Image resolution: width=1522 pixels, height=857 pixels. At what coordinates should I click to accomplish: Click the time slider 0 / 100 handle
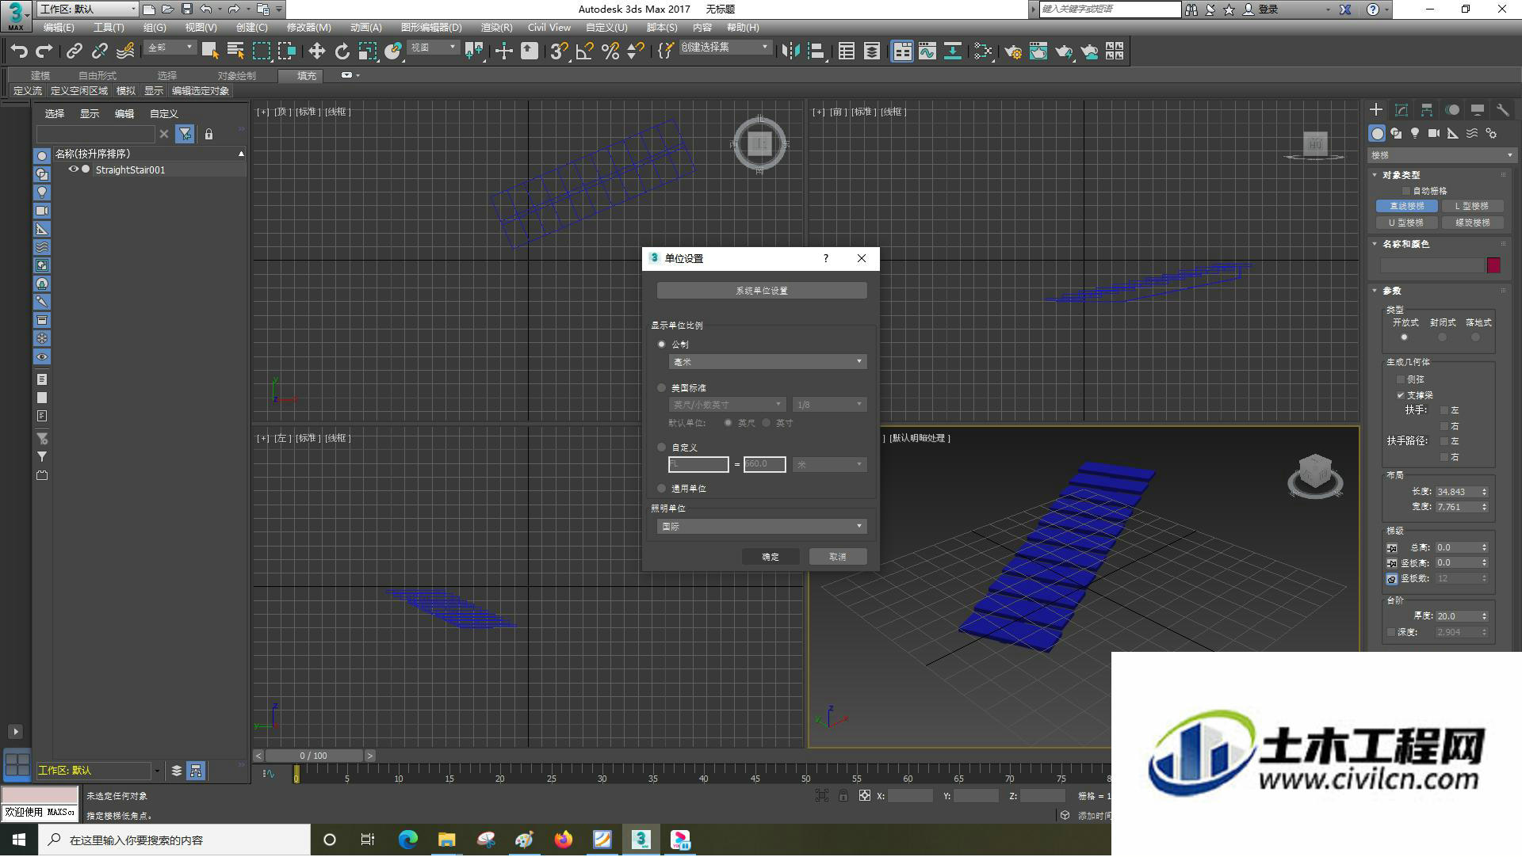(x=314, y=756)
